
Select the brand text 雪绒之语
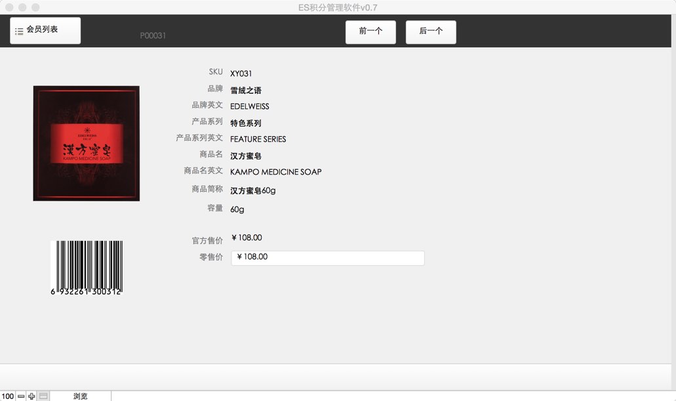(x=246, y=90)
